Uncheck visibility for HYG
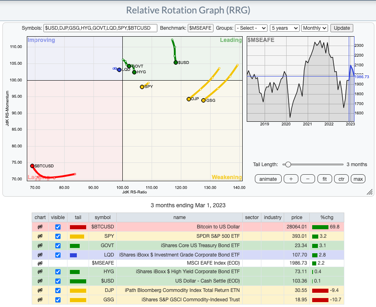This screenshot has height=307, width=376. click(x=58, y=272)
